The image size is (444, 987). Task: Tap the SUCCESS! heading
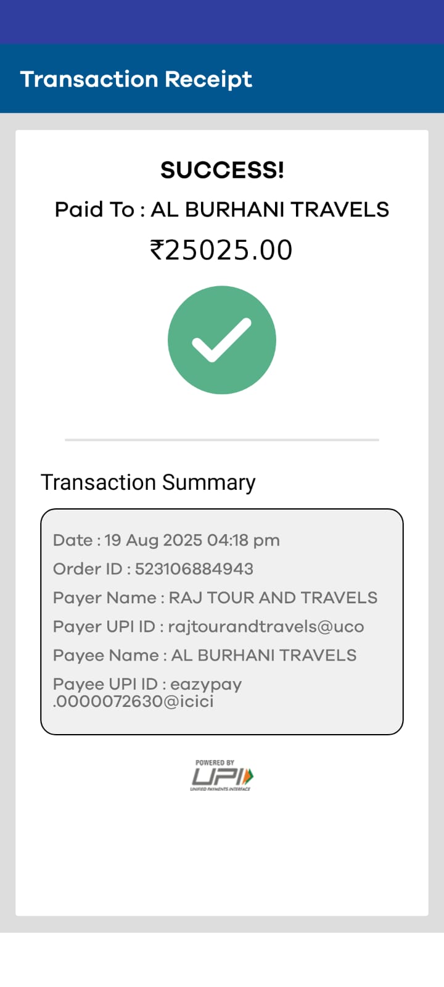click(x=222, y=170)
